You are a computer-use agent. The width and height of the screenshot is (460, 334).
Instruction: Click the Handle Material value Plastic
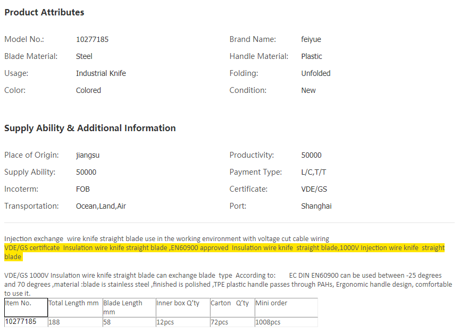312,56
